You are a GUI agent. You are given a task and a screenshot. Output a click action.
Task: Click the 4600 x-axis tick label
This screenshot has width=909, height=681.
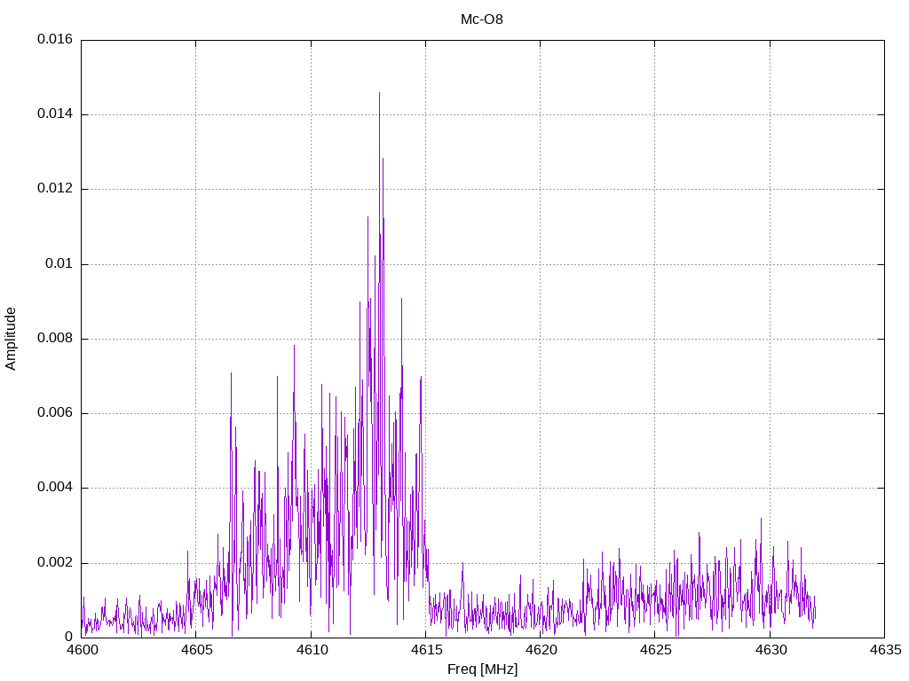pyautogui.click(x=81, y=650)
